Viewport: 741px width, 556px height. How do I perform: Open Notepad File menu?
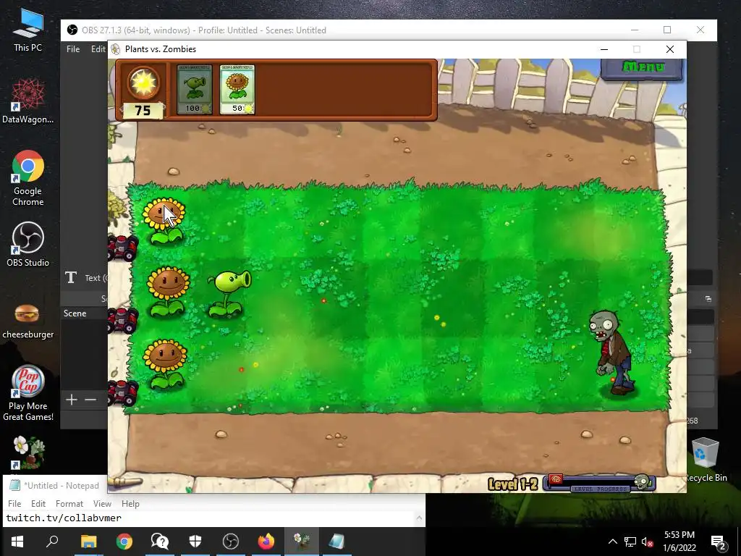tap(14, 504)
